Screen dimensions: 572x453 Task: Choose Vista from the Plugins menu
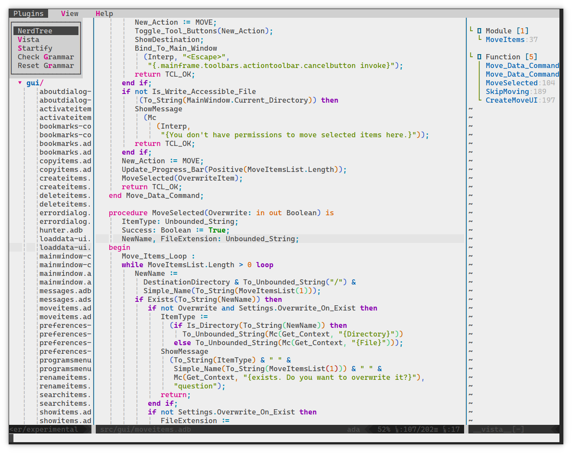click(46, 39)
